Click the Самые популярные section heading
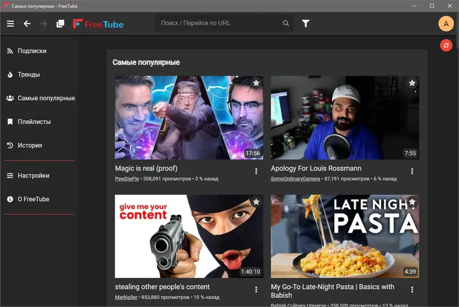This screenshot has height=307, width=459. (x=146, y=63)
